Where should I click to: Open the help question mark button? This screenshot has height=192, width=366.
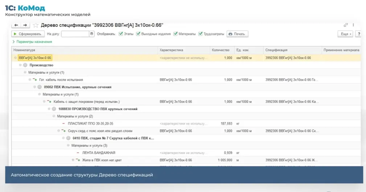(x=358, y=34)
